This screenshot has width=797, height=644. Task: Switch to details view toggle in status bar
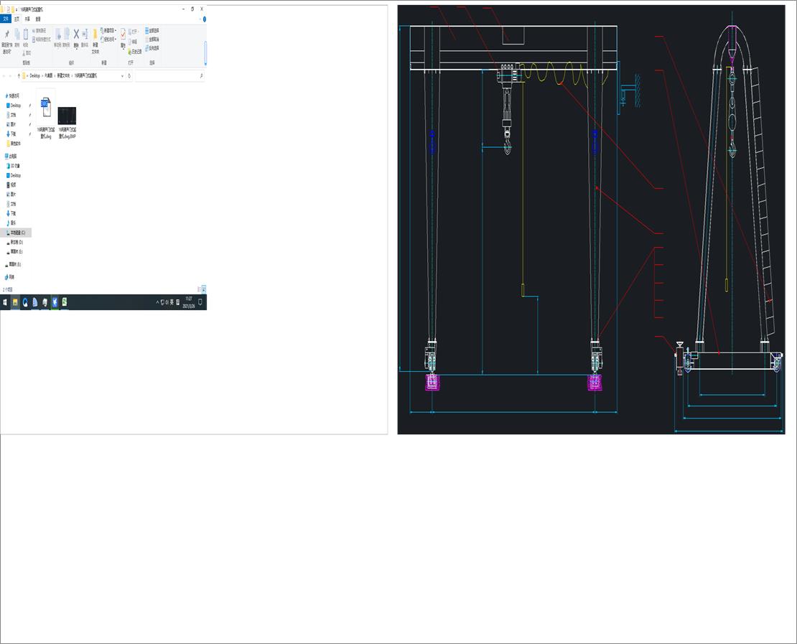[x=200, y=289]
